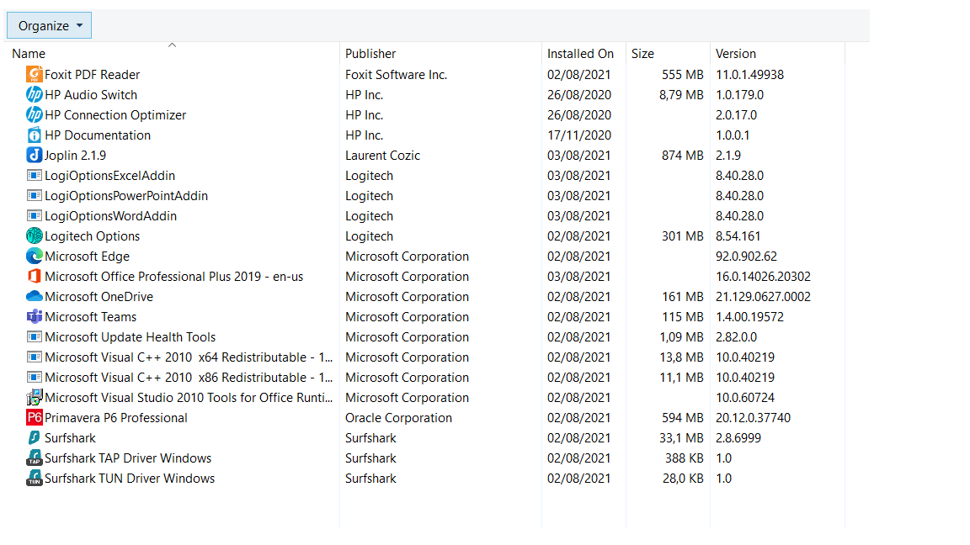The height and width of the screenshot is (545, 970).
Task: Click the Visual C++ 2010 x64 icon
Action: point(34,357)
